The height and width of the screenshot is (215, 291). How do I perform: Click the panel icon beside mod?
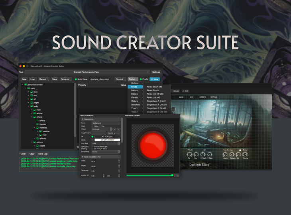[40, 135]
